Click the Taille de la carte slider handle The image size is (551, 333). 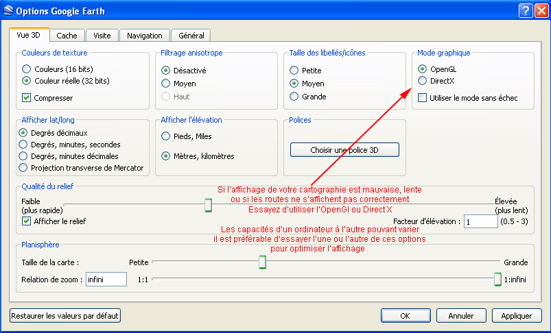point(262,262)
